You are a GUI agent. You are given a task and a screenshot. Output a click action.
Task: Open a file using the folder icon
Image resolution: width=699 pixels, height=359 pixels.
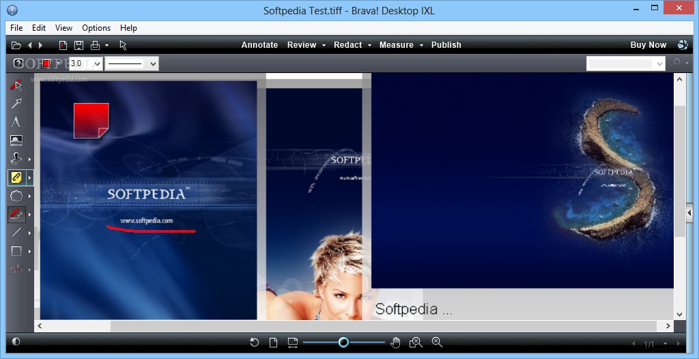point(16,45)
